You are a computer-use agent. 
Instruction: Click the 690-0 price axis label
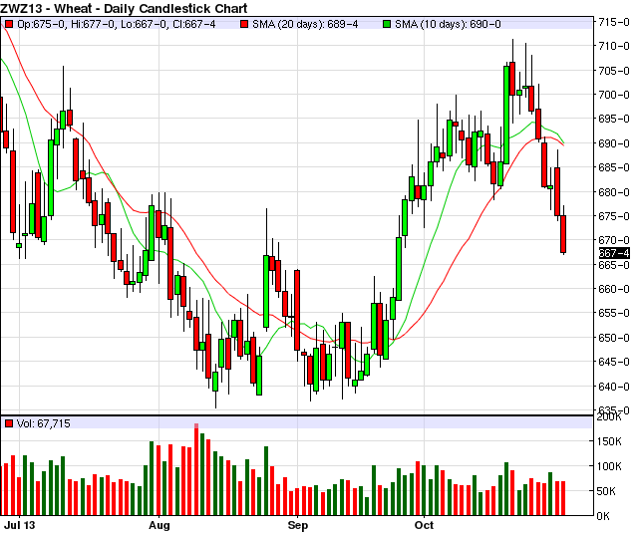(614, 143)
